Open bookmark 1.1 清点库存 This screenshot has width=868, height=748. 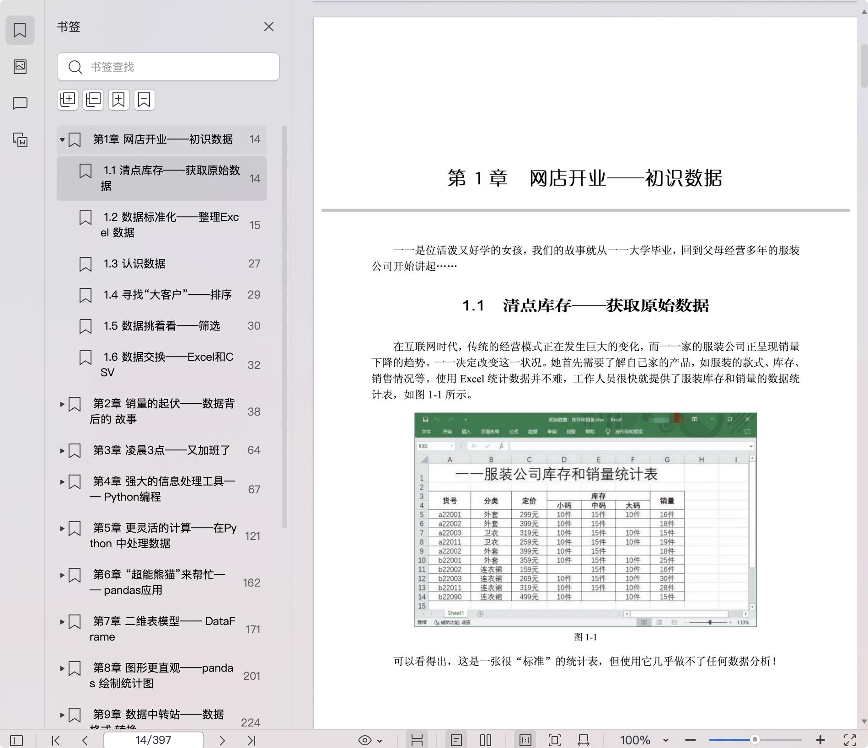coord(162,178)
